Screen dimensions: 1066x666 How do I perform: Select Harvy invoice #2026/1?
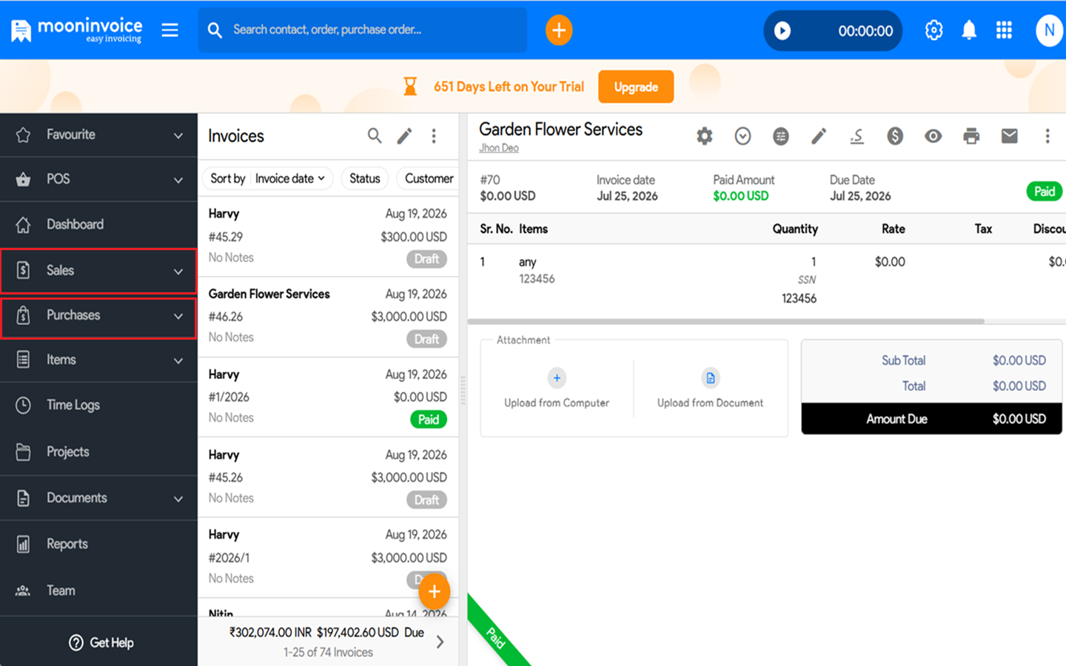click(x=328, y=557)
